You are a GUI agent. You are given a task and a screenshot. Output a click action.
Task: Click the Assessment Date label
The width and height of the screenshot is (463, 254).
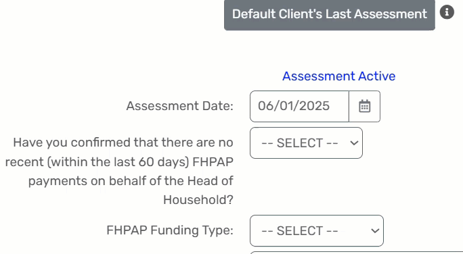coord(180,106)
